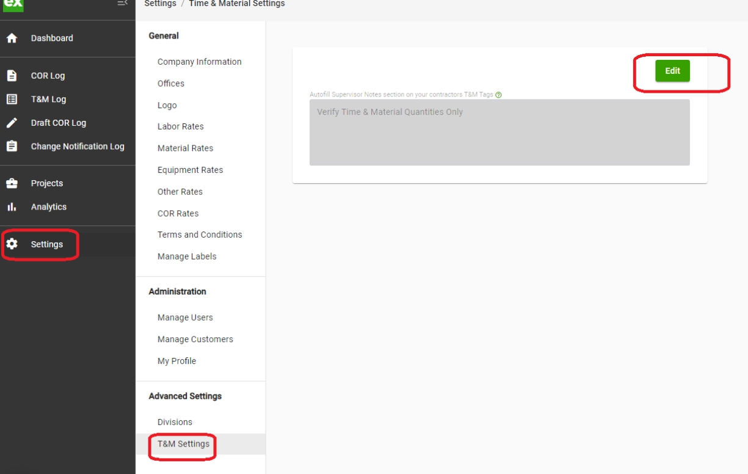Viewport: 748px width, 474px height.
Task: Open Manage Users under Administration
Action: (x=185, y=318)
